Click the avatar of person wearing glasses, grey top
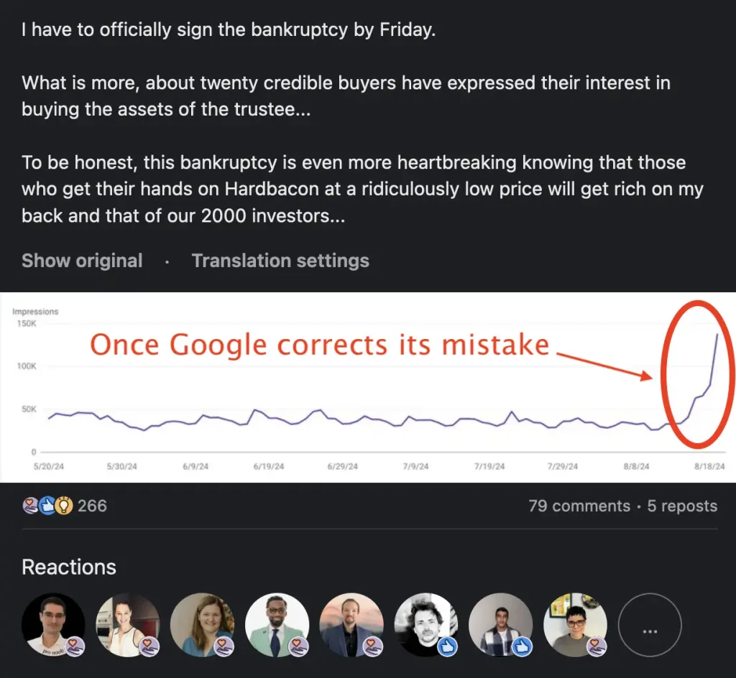736x678 pixels. (x=574, y=623)
